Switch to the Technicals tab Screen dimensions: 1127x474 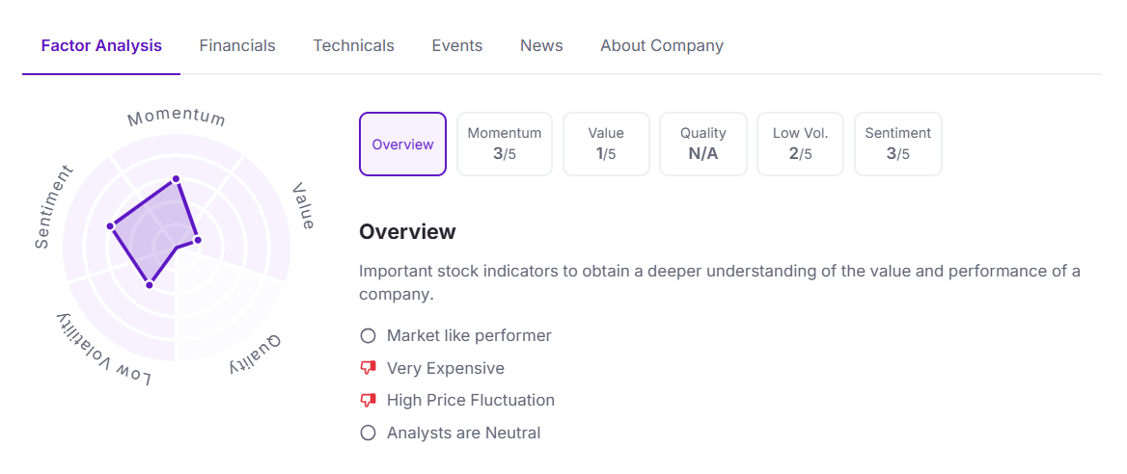tap(353, 46)
